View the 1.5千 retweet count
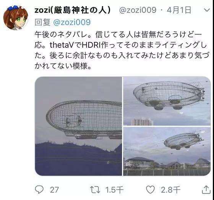Image resolution: width=214 pixels, height=200 pixels. tap(114, 190)
